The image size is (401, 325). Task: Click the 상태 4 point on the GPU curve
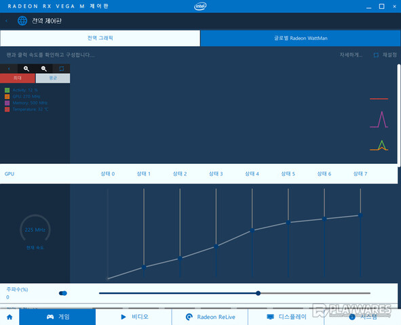252,230
